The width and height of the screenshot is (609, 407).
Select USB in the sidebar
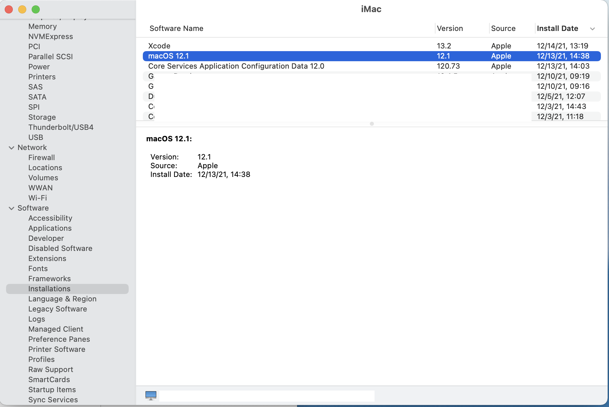tap(36, 138)
